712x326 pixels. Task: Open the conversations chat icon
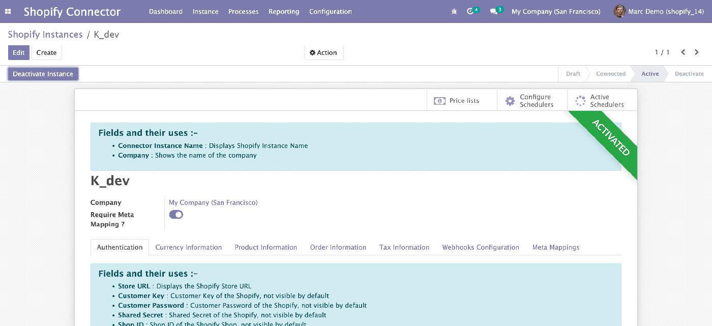click(x=496, y=11)
